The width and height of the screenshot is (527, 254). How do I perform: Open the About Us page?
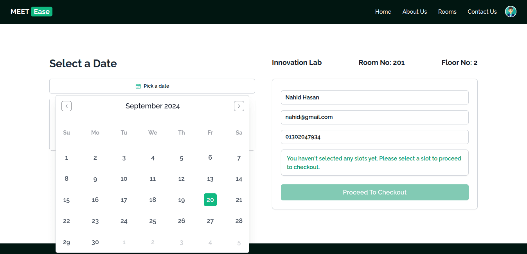415,12
